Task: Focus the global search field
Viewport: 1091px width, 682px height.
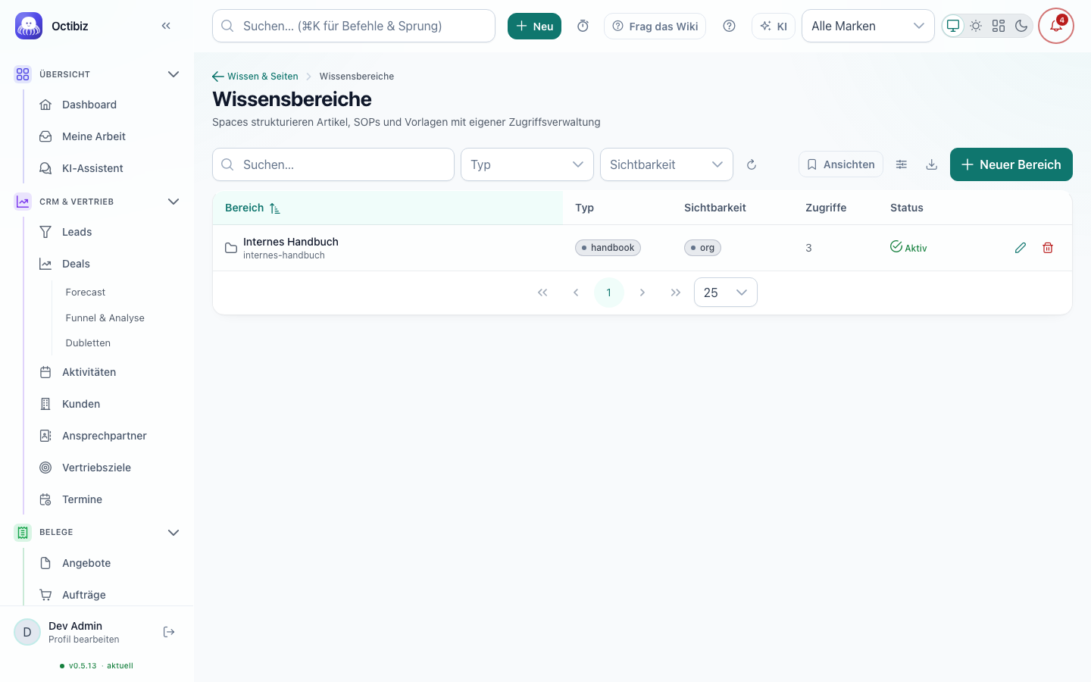Action: tap(354, 26)
